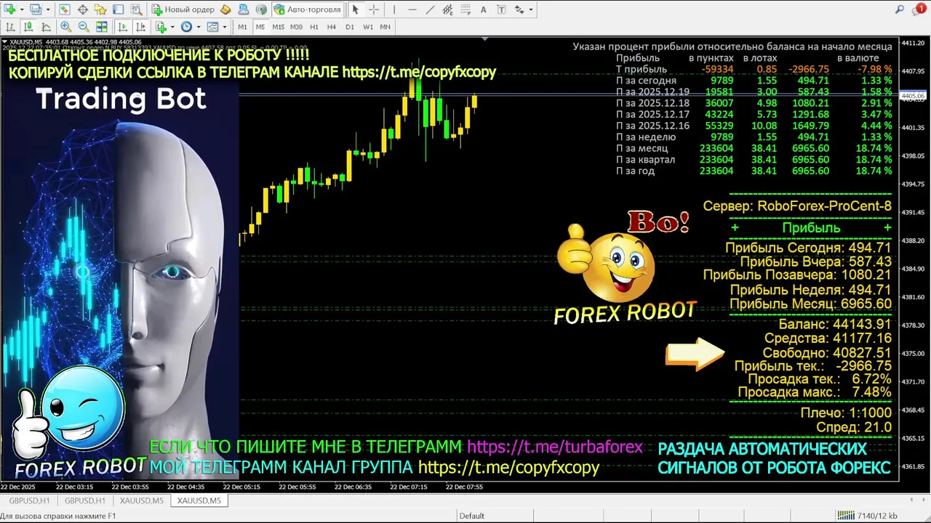This screenshot has height=523, width=931.
Task: Open the indicators list icon
Action: [x=160, y=27]
